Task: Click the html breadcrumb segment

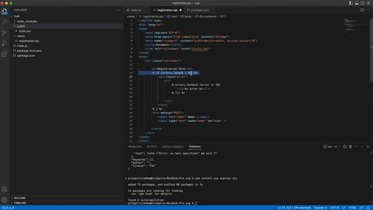Action: (173, 16)
